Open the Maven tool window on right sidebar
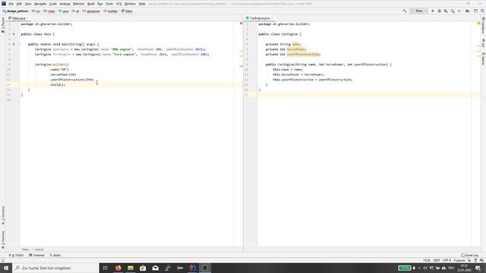 coord(483,59)
